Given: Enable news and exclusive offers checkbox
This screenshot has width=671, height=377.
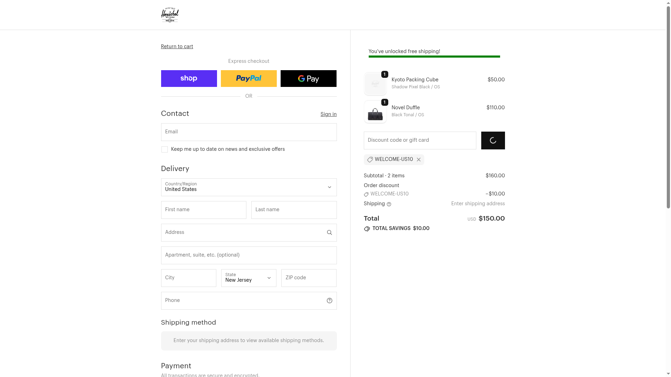Looking at the screenshot, I should click(164, 149).
